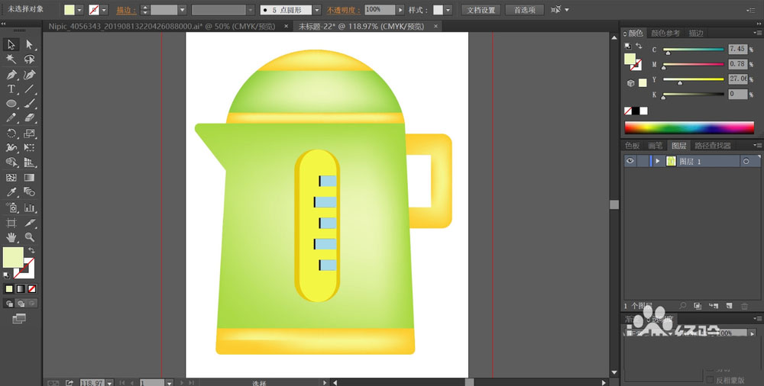Select the Pen tool

11,75
